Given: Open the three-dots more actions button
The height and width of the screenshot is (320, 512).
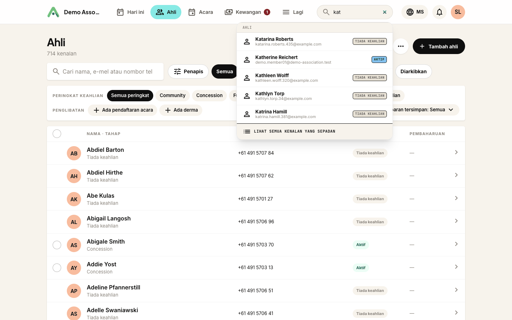Looking at the screenshot, I should pyautogui.click(x=401, y=46).
